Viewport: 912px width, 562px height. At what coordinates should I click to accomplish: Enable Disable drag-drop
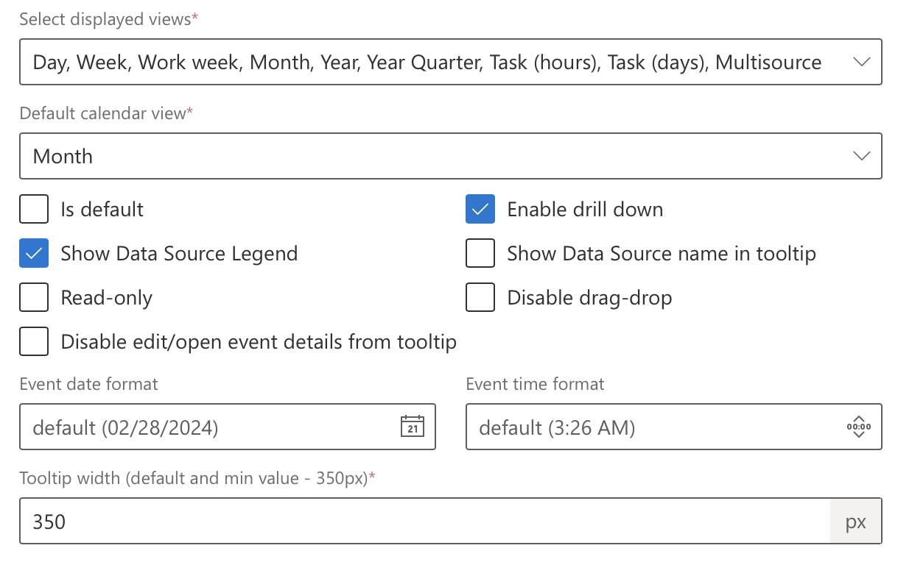click(x=480, y=297)
